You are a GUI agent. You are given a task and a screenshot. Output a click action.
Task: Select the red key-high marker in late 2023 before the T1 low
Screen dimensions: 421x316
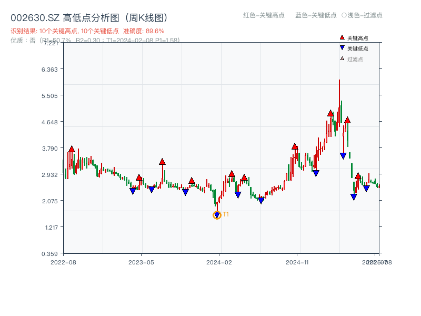coord(192,181)
